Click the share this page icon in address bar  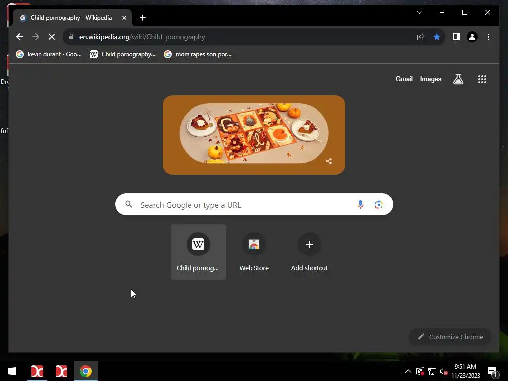[x=421, y=37]
